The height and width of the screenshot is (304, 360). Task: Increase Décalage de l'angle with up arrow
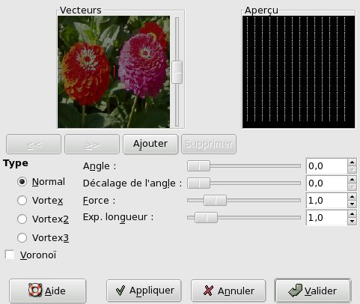pos(352,180)
